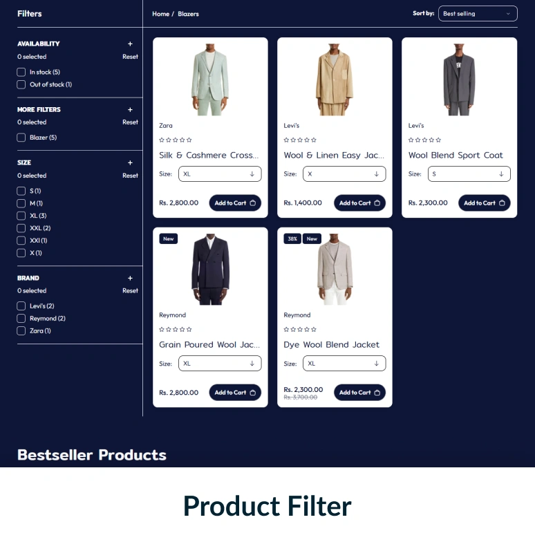Click the Blazers breadcrumb
535x542 pixels.
188,14
